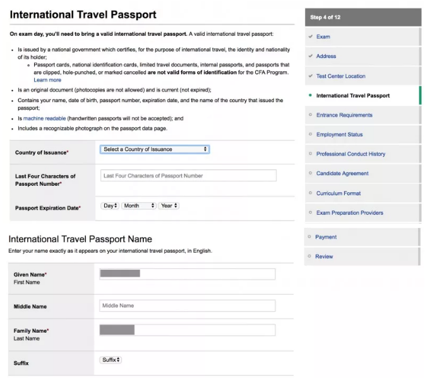The image size is (430, 378).
Task: Open the Country of Issuance dropdown
Action: pos(154,149)
